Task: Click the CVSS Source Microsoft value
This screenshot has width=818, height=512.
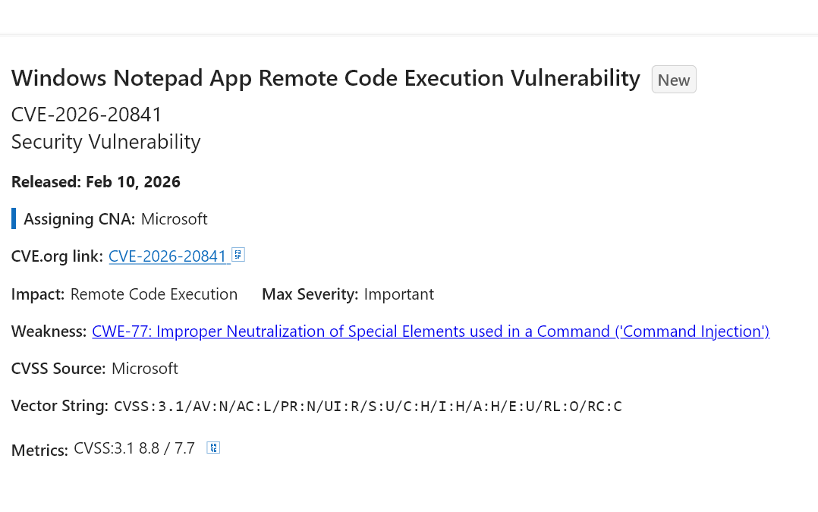Action: pyautogui.click(x=144, y=369)
